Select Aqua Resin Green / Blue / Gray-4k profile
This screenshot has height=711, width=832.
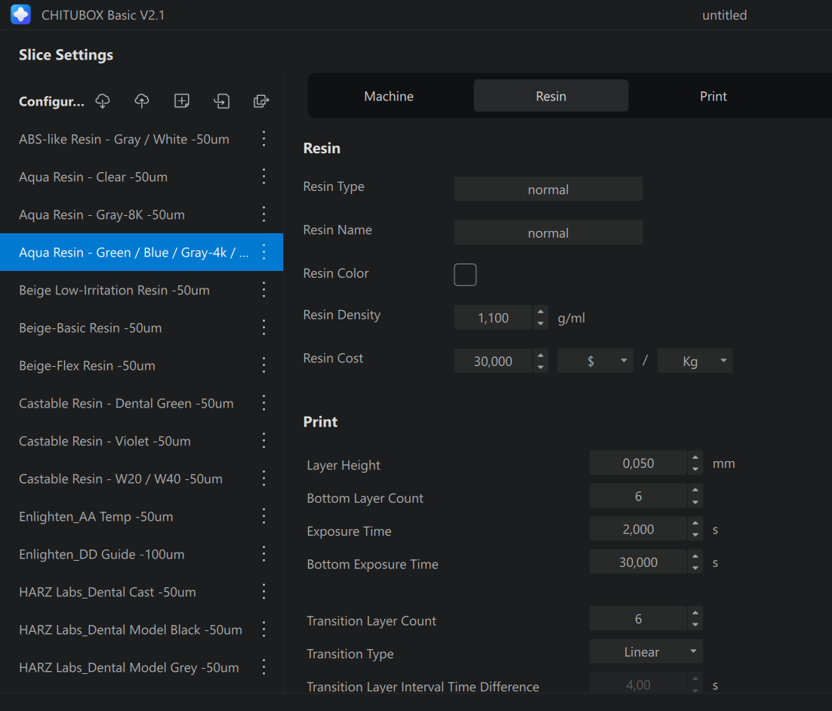pyautogui.click(x=141, y=252)
